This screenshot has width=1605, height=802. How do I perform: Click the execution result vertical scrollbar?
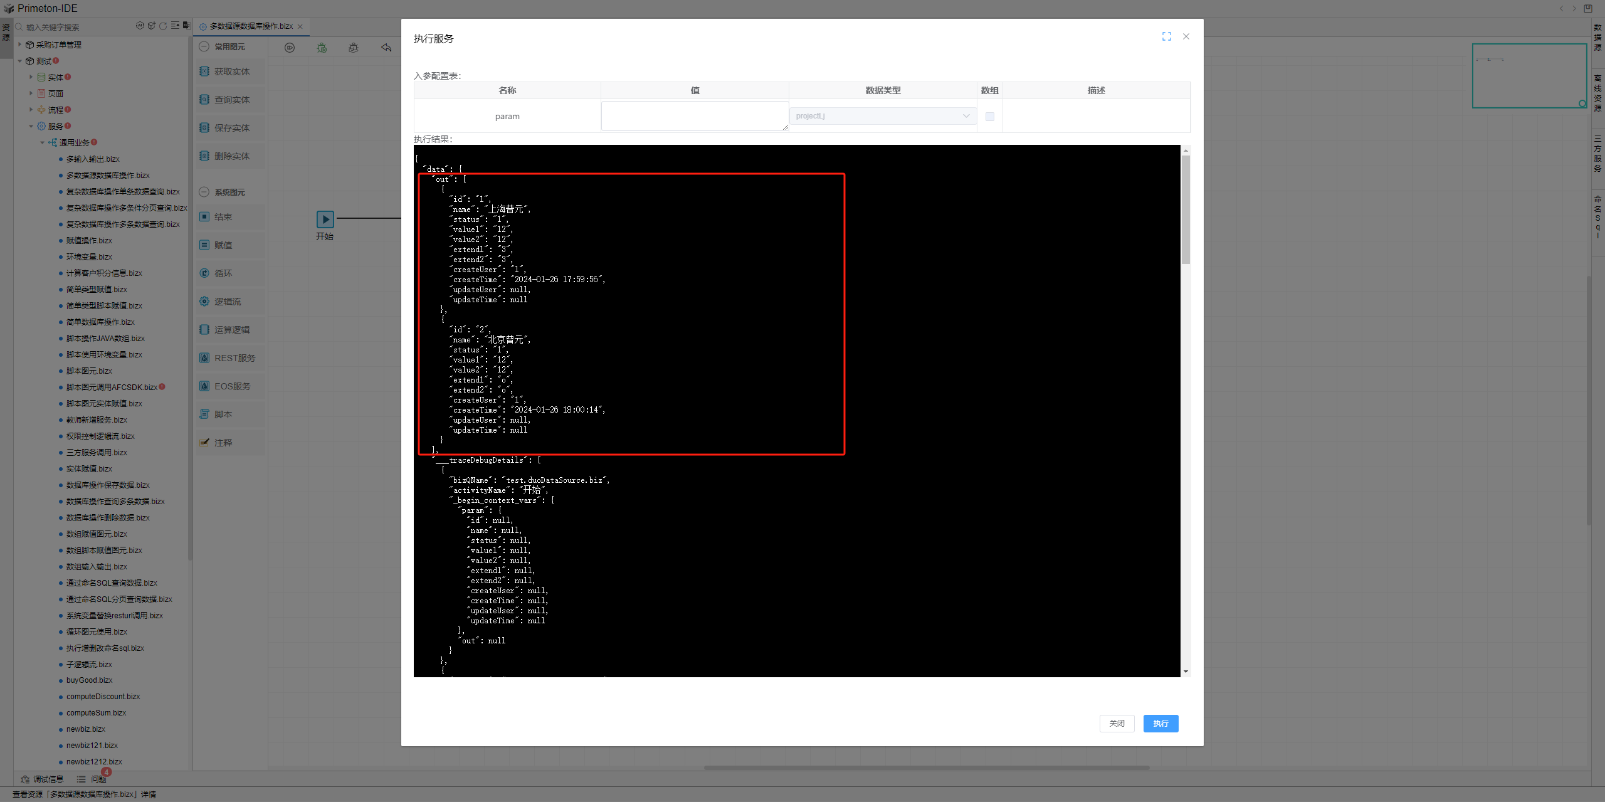click(1185, 210)
